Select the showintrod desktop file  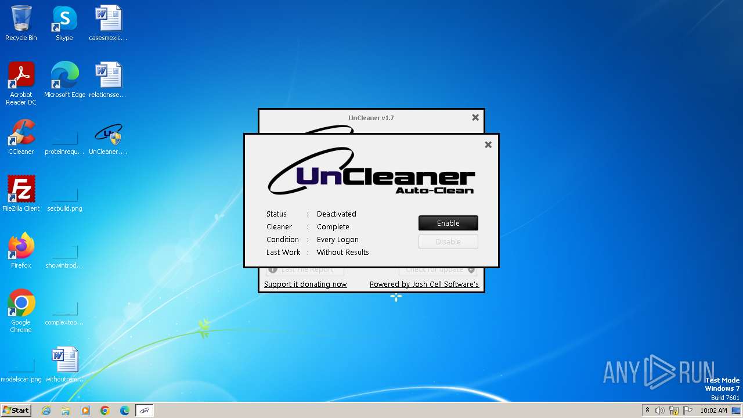click(64, 255)
